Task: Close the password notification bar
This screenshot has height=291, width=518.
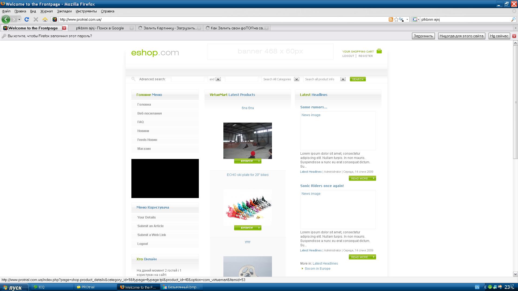Action: [x=514, y=36]
